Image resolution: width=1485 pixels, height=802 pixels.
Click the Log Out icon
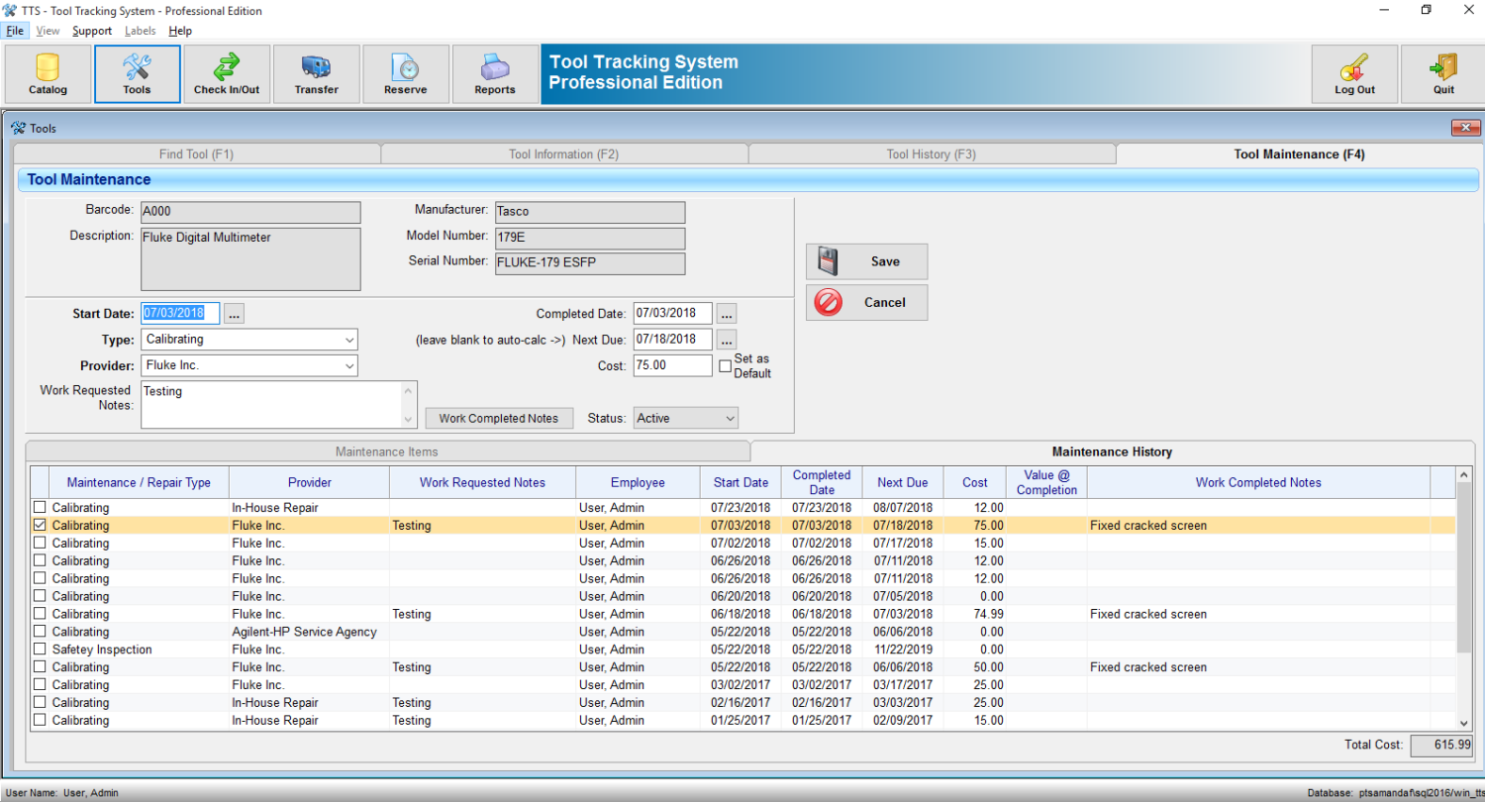click(x=1354, y=73)
